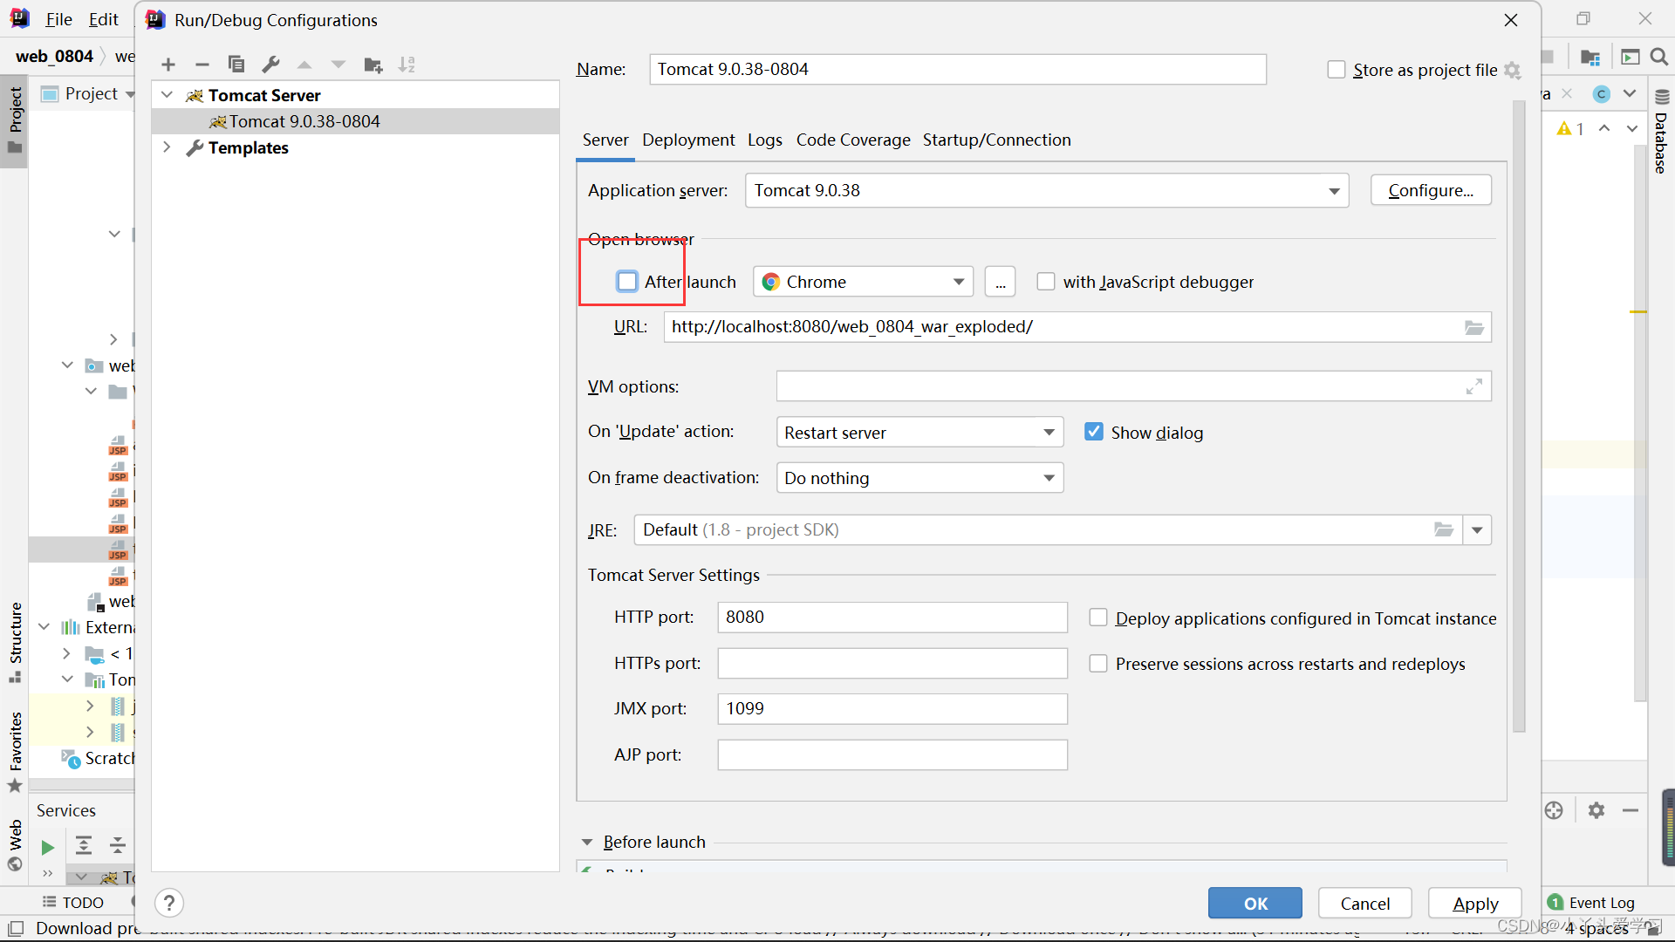
Task: Click the Configure... button
Action: (x=1430, y=190)
